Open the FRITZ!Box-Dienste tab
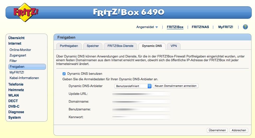This screenshot has width=255, height=138. [x=120, y=46]
